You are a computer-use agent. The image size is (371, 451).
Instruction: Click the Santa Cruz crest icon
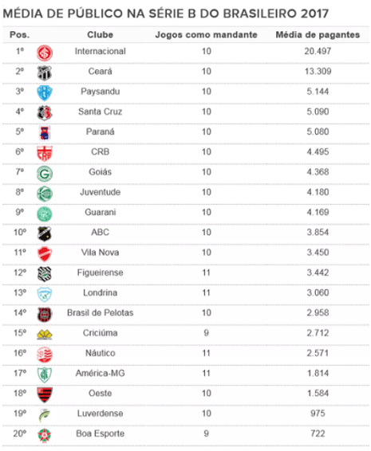(45, 113)
